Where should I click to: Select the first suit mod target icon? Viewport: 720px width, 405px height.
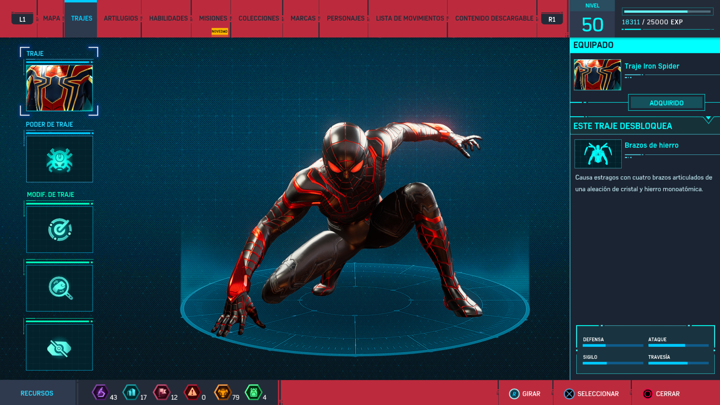(x=59, y=229)
